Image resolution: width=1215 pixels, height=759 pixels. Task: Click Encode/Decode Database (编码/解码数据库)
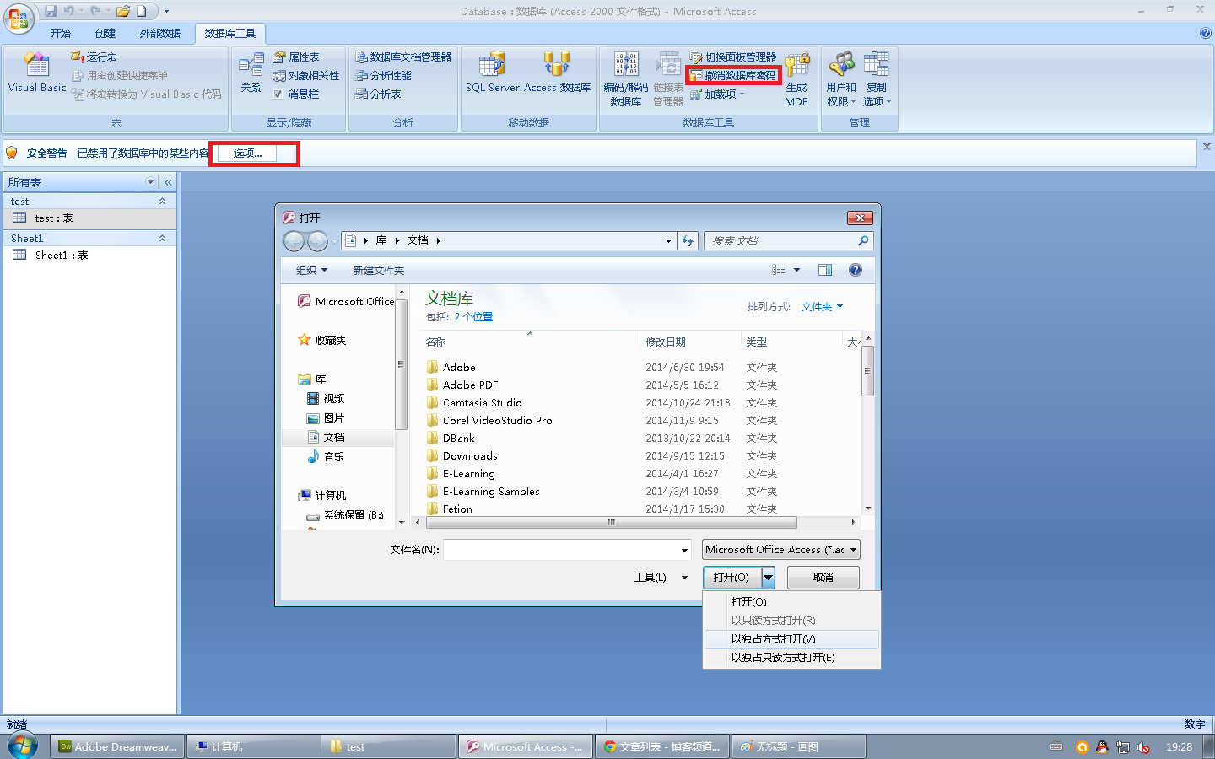(x=626, y=78)
